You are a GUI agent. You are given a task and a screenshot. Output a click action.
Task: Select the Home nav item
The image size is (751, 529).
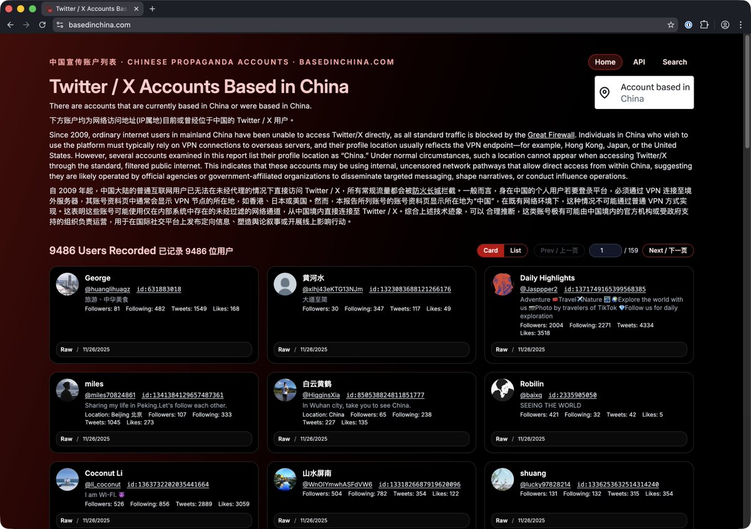[x=605, y=62]
